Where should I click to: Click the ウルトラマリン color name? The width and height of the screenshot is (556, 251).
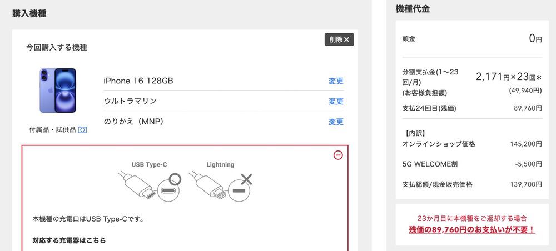point(130,101)
